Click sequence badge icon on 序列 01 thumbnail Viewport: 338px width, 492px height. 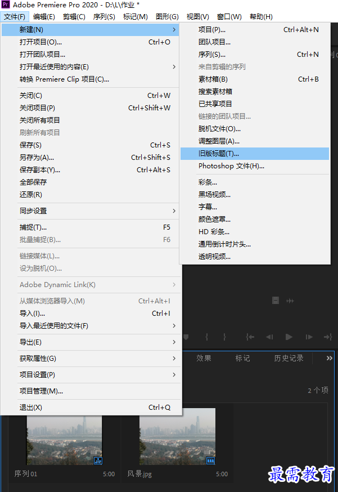click(98, 460)
